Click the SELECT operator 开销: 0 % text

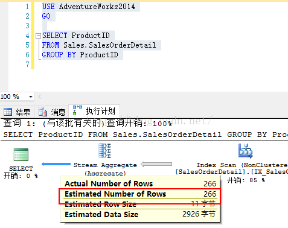click(21, 176)
